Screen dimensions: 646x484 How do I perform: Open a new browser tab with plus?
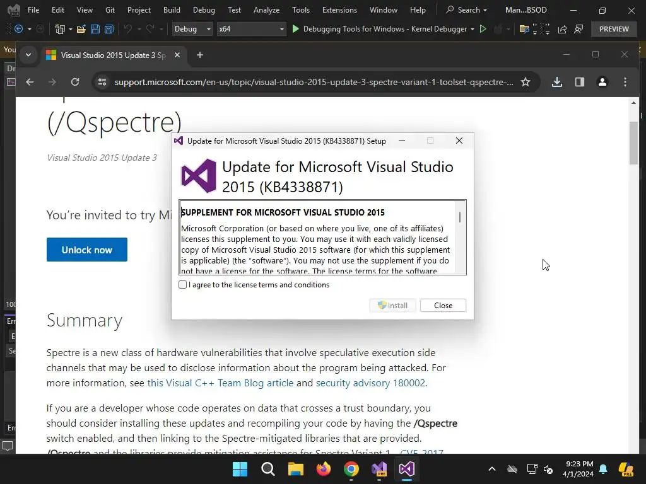tap(200, 55)
